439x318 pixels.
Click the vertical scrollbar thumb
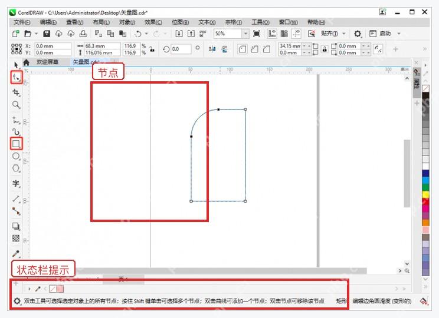pos(407,173)
